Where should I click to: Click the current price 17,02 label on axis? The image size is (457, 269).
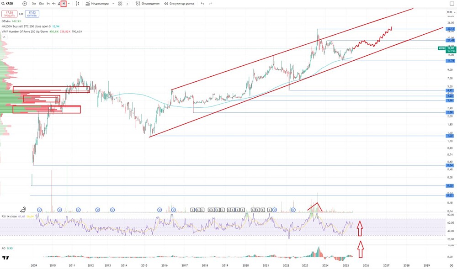click(x=451, y=48)
